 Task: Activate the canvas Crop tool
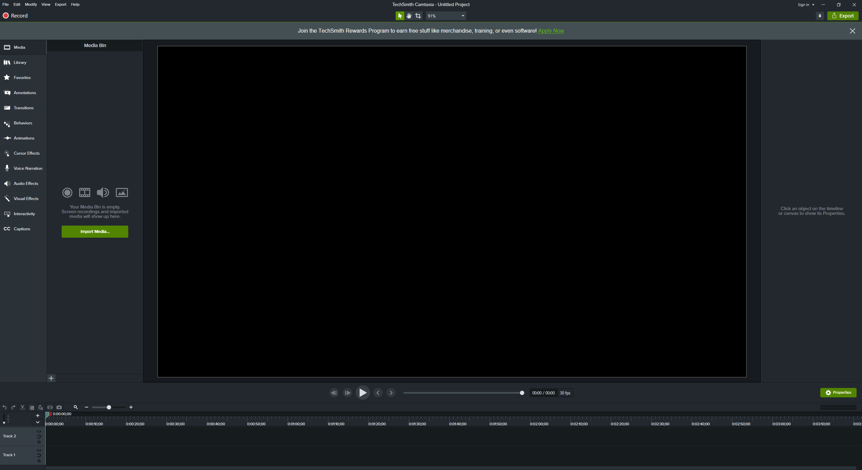418,16
